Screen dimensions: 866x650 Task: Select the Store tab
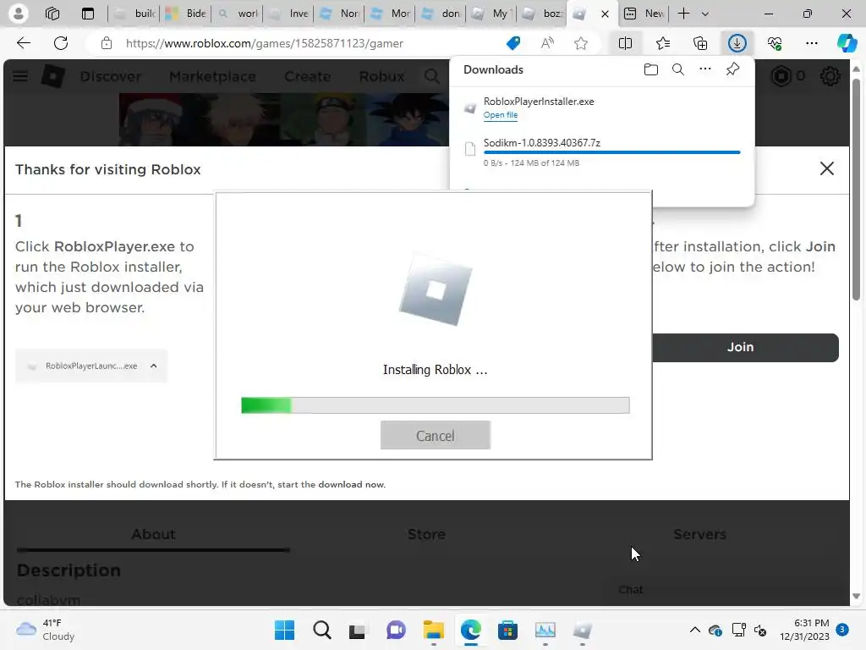click(426, 535)
